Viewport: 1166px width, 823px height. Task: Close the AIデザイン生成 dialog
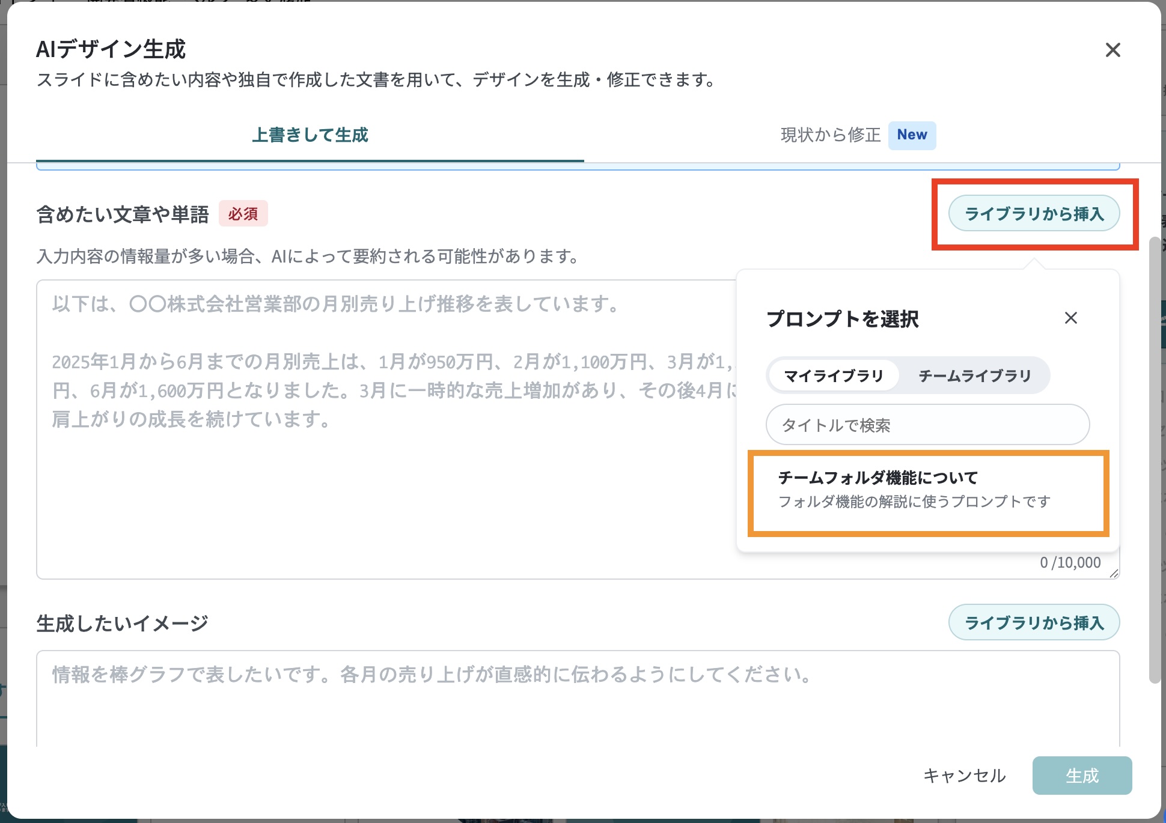(1113, 50)
